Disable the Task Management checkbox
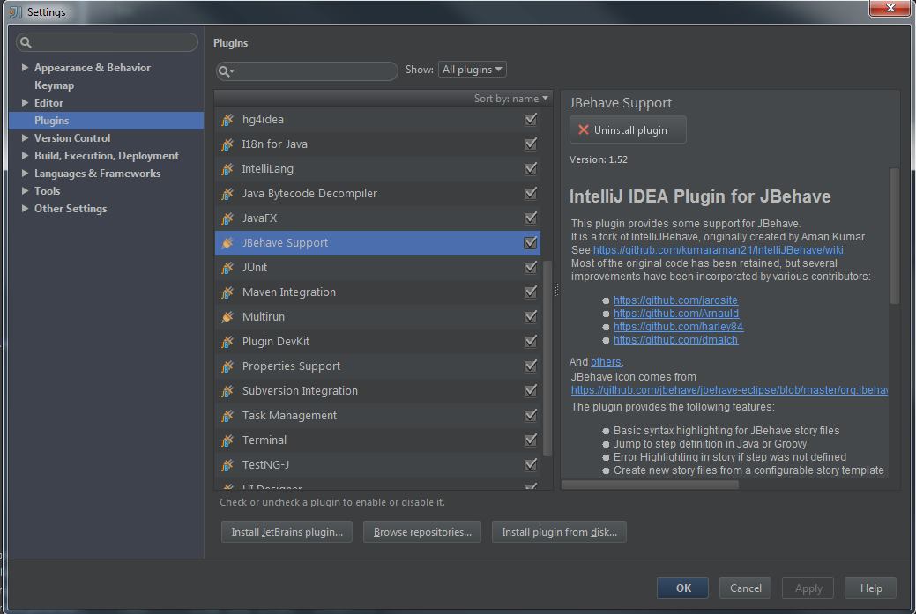 531,415
